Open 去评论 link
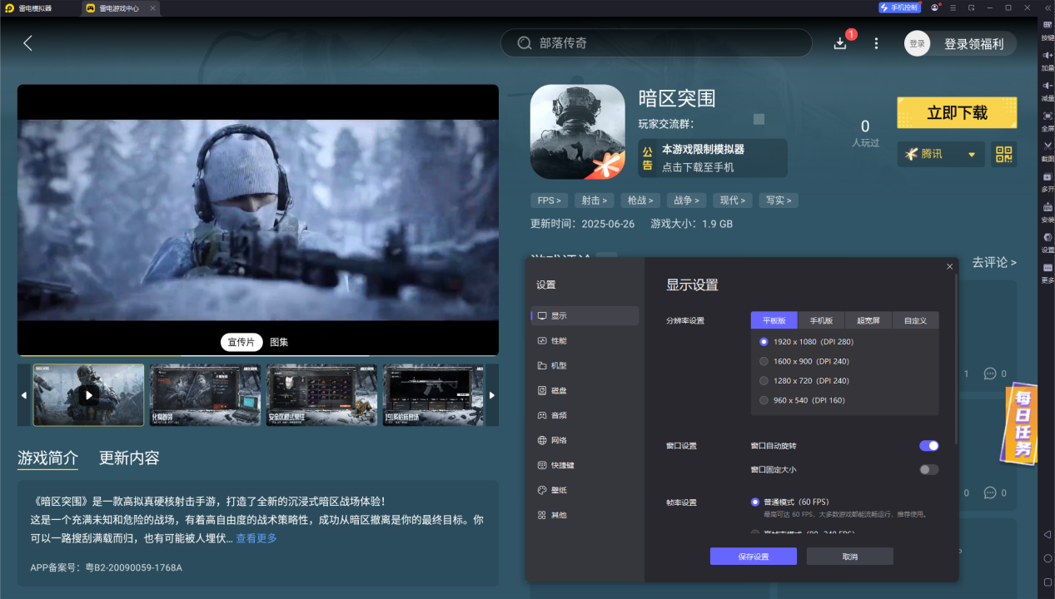The image size is (1055, 599). click(994, 262)
